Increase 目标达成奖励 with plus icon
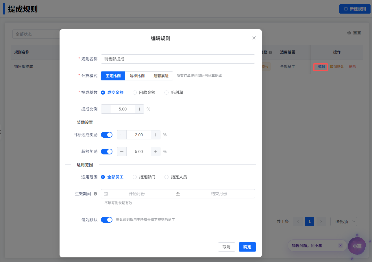The width and height of the screenshot is (372, 262). click(x=156, y=135)
